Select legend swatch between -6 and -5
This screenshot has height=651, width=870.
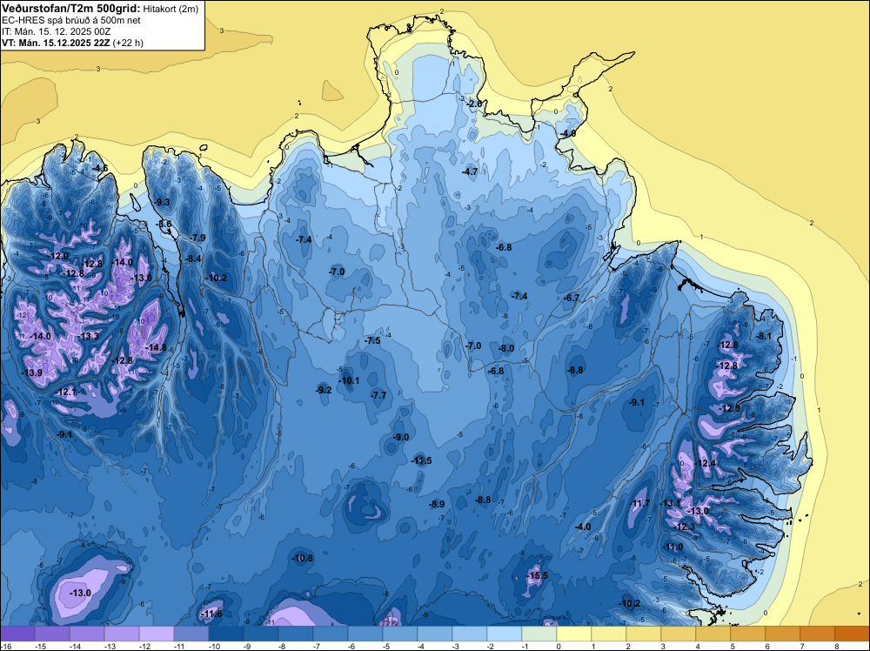365,634
